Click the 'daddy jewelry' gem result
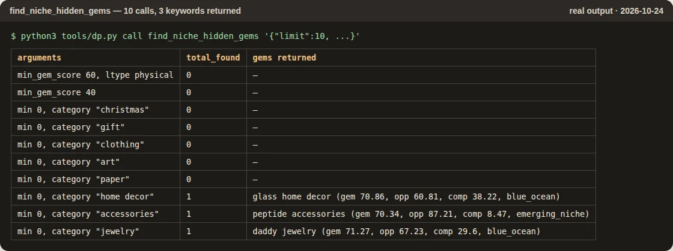 point(397,231)
